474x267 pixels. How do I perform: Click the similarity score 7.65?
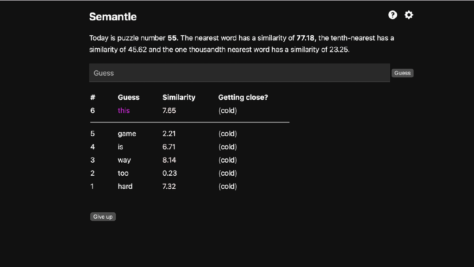point(169,110)
